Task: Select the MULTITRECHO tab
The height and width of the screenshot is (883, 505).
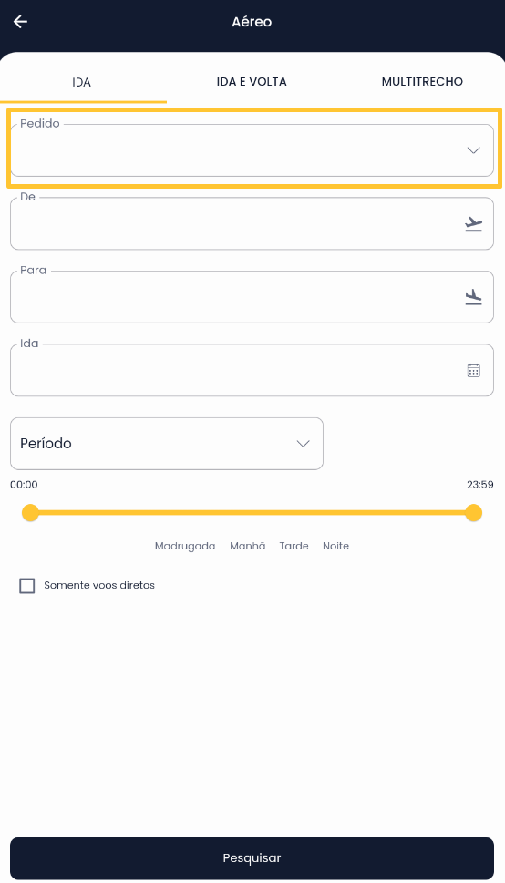Action: 422,82
